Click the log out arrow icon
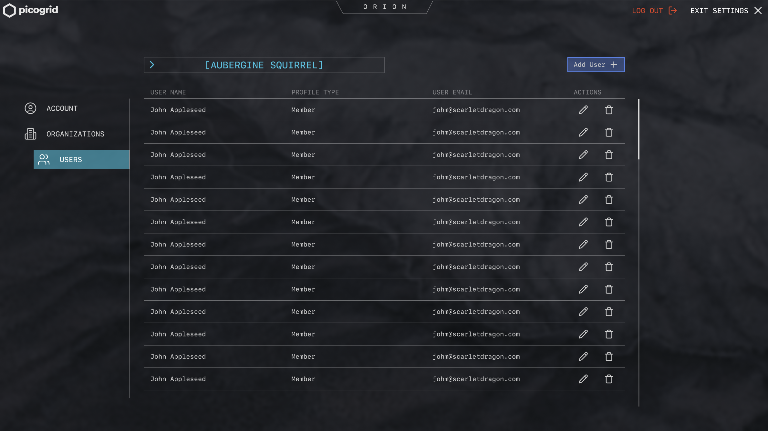The height and width of the screenshot is (431, 768). coord(673,11)
